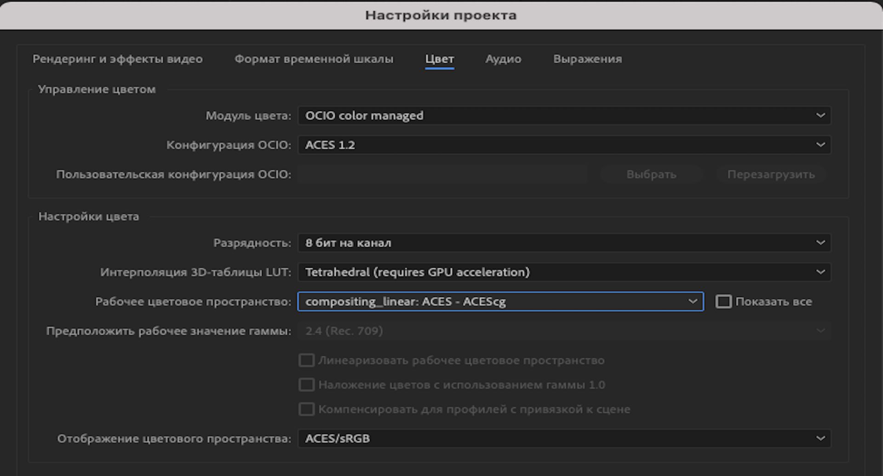Toggle Компенсировать для профилей checkbox
Viewport: 883px width, 476px height.
point(307,409)
